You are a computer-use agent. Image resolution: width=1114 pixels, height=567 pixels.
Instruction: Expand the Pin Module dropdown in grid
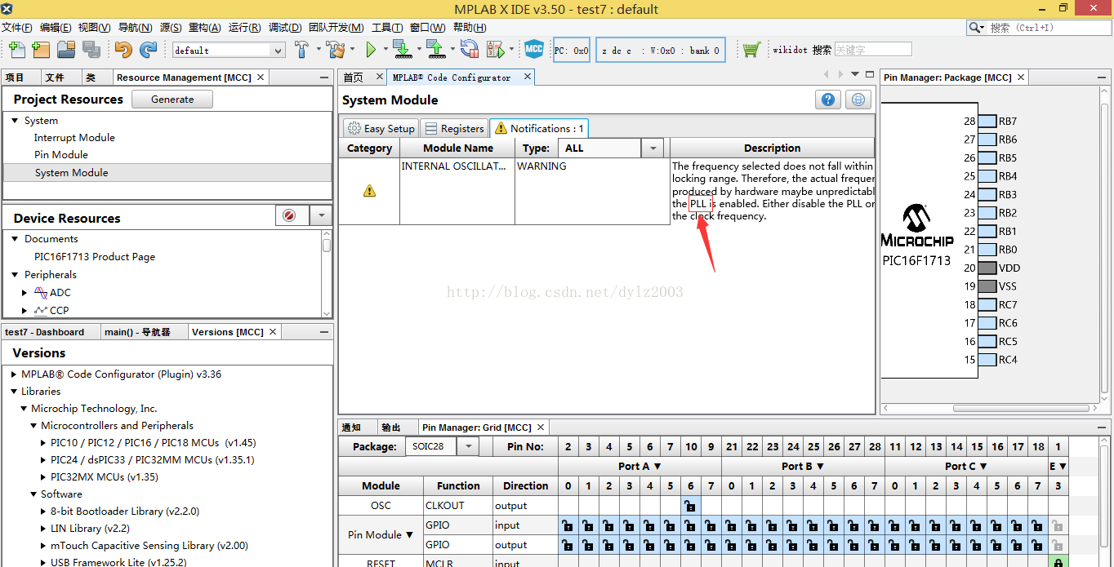click(x=410, y=535)
